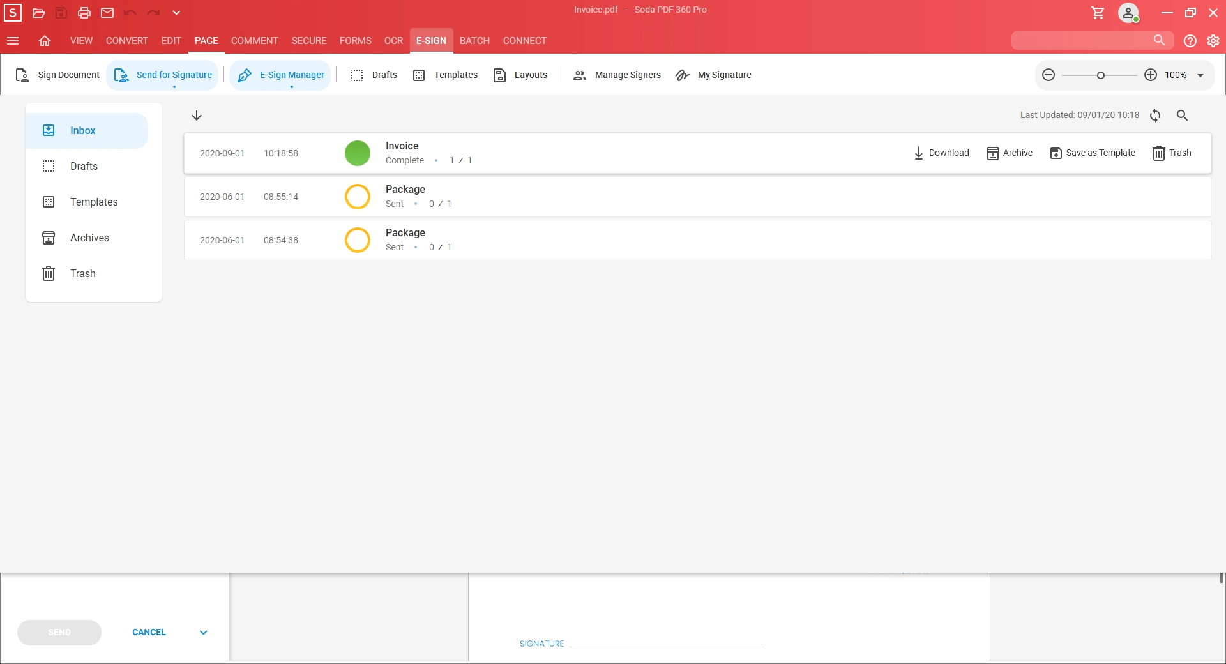
Task: Archive the Invoice package
Action: click(1010, 153)
